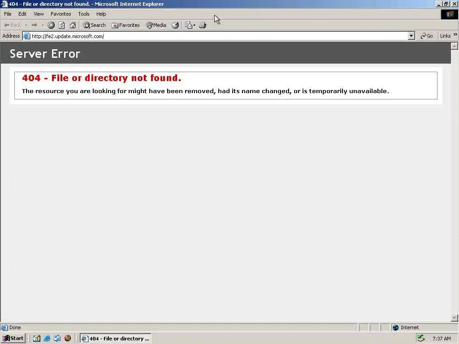Image resolution: width=459 pixels, height=344 pixels.
Task: Open the Edit menu
Action: tap(22, 14)
